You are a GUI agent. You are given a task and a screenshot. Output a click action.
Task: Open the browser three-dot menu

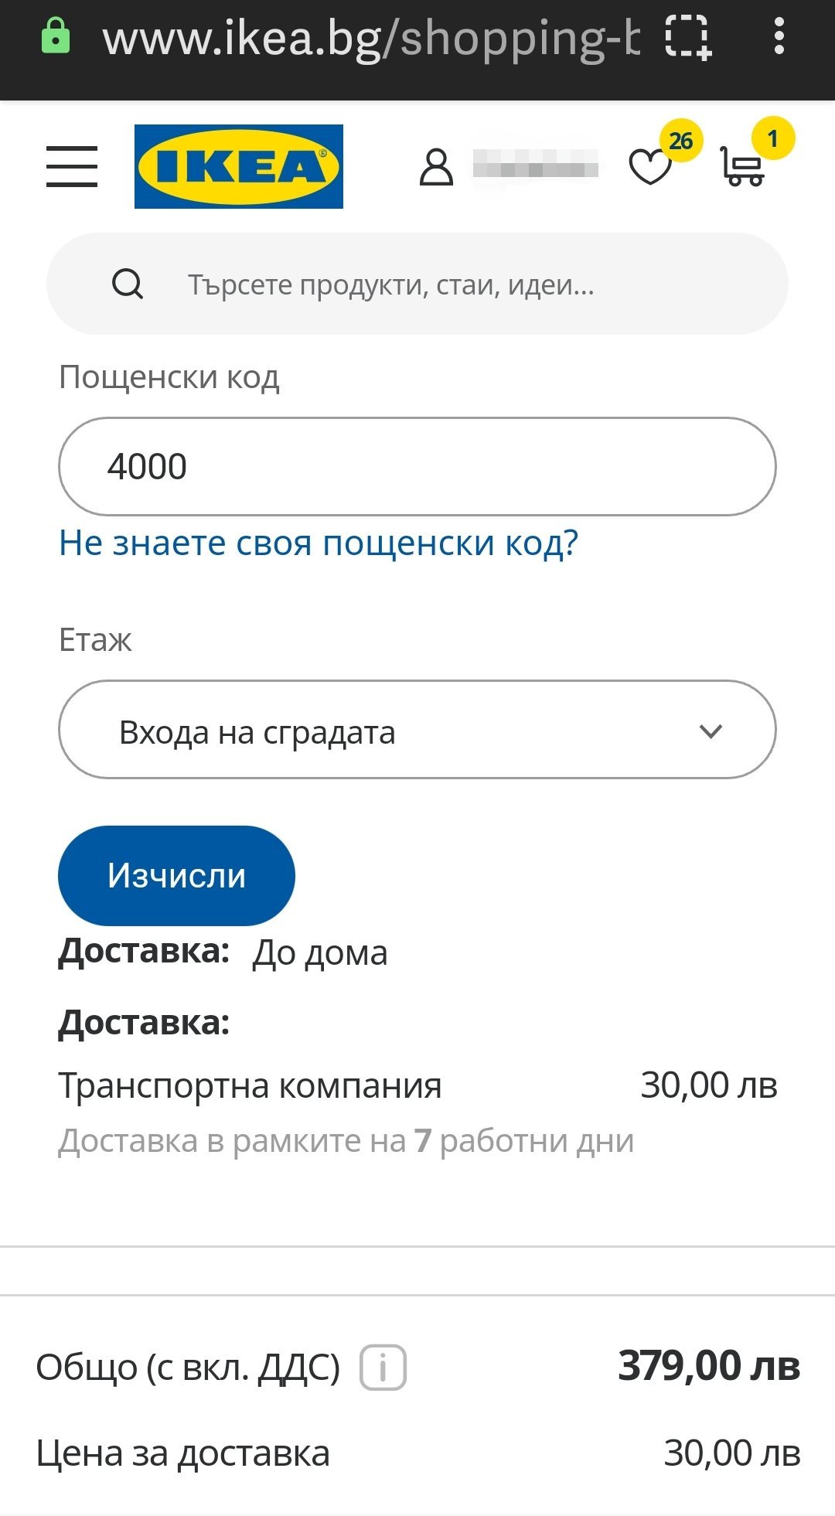click(779, 36)
